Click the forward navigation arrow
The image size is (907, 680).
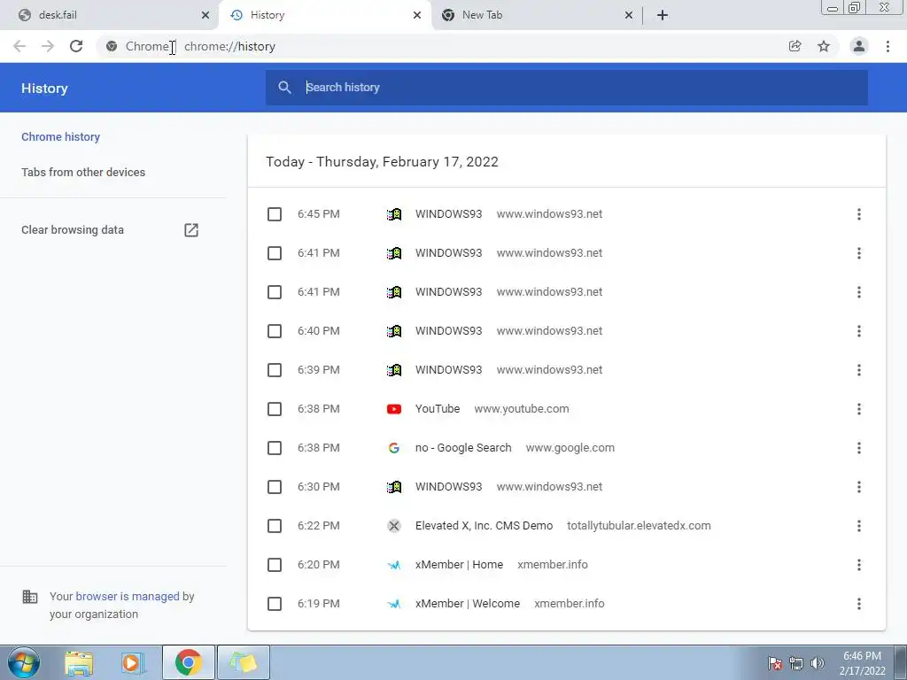pos(48,46)
